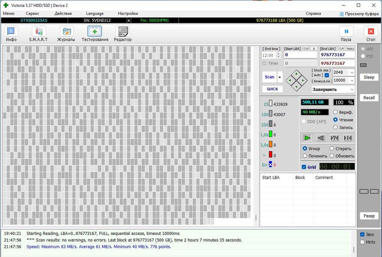Click the red slow block swatch

[x=270, y=154]
